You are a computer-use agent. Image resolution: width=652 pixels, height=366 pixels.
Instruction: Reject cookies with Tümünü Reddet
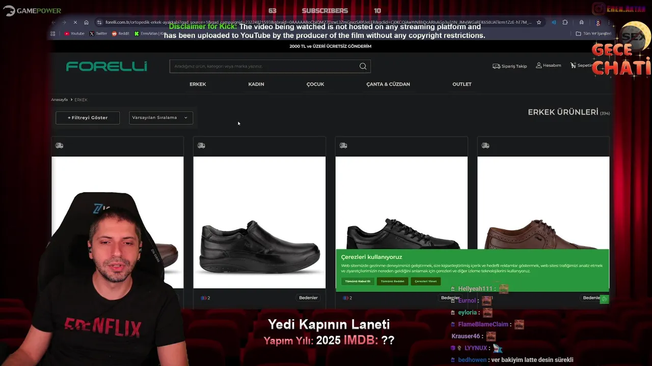[x=392, y=281]
